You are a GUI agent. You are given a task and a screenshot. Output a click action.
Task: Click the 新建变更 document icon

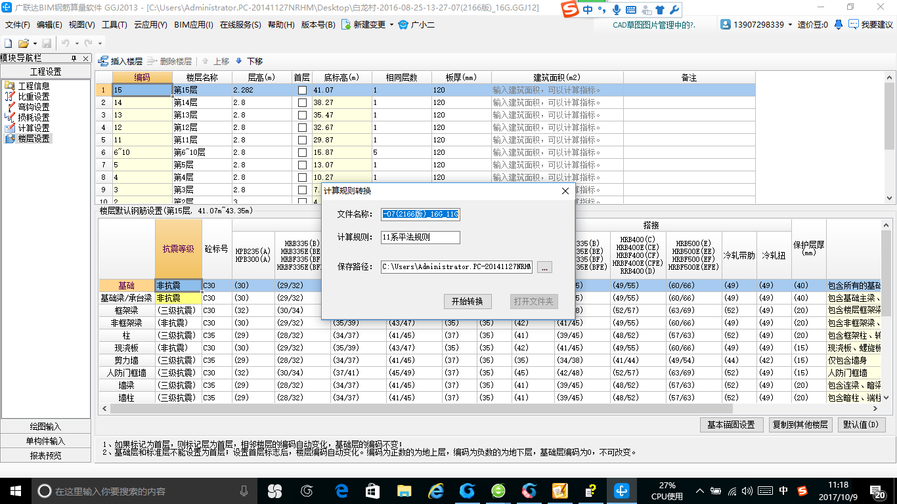click(x=346, y=25)
